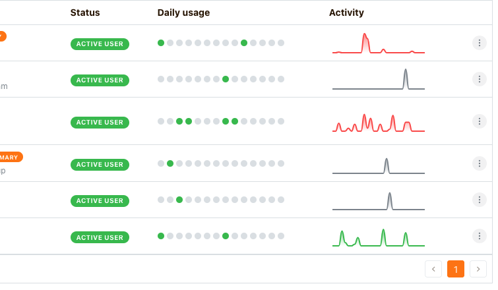The width and height of the screenshot is (498, 290).
Task: Open three-dot menu for fourth user row
Action: [480, 164]
